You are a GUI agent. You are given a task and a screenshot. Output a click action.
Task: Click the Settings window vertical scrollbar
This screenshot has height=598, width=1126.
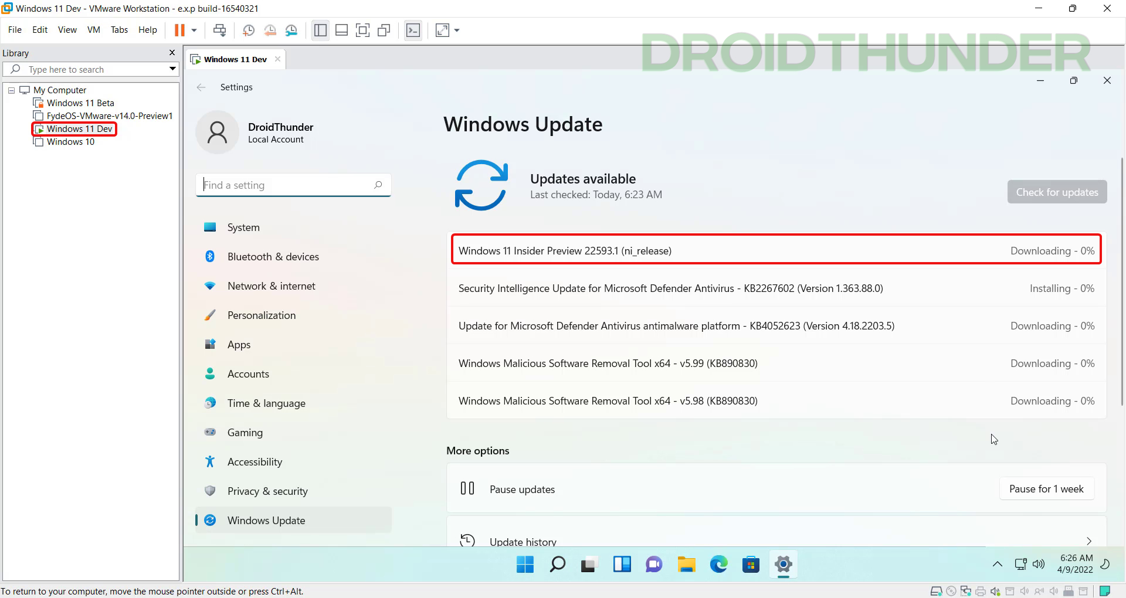coord(1122,281)
